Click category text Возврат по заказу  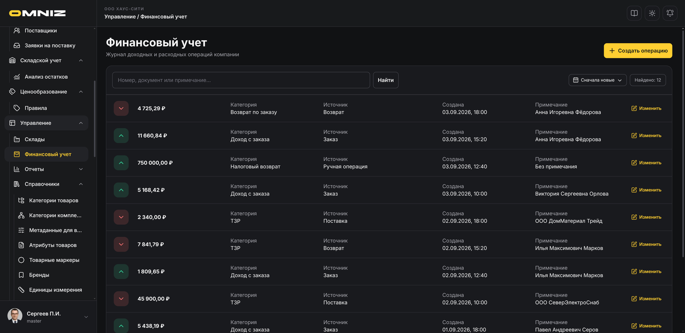254,112
